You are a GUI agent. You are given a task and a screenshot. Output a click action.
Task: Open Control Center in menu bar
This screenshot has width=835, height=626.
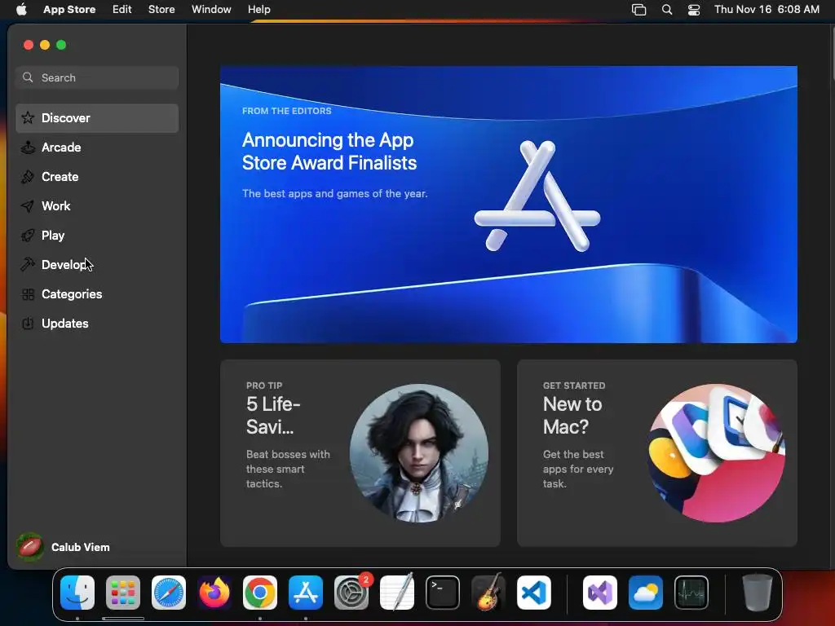694,10
